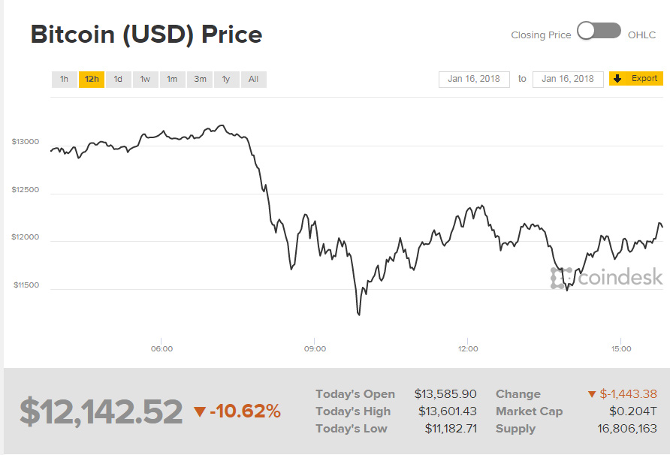The width and height of the screenshot is (670, 455).
Task: Click the chart's lowest price point
Action: [358, 315]
